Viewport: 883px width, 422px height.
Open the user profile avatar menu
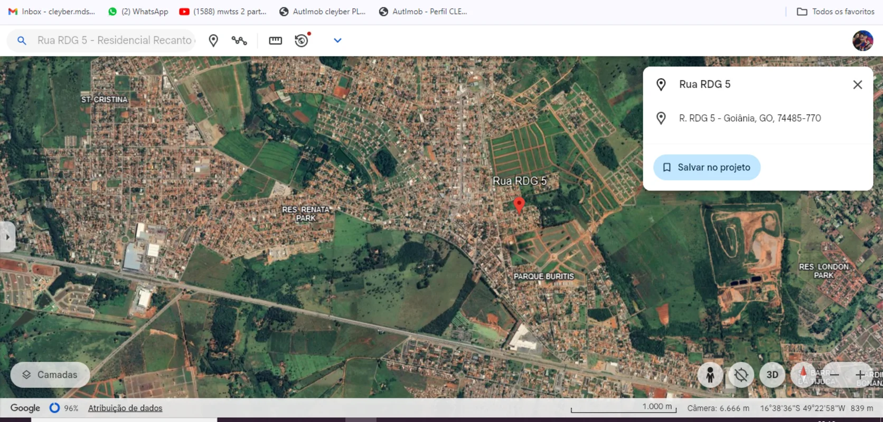(862, 41)
